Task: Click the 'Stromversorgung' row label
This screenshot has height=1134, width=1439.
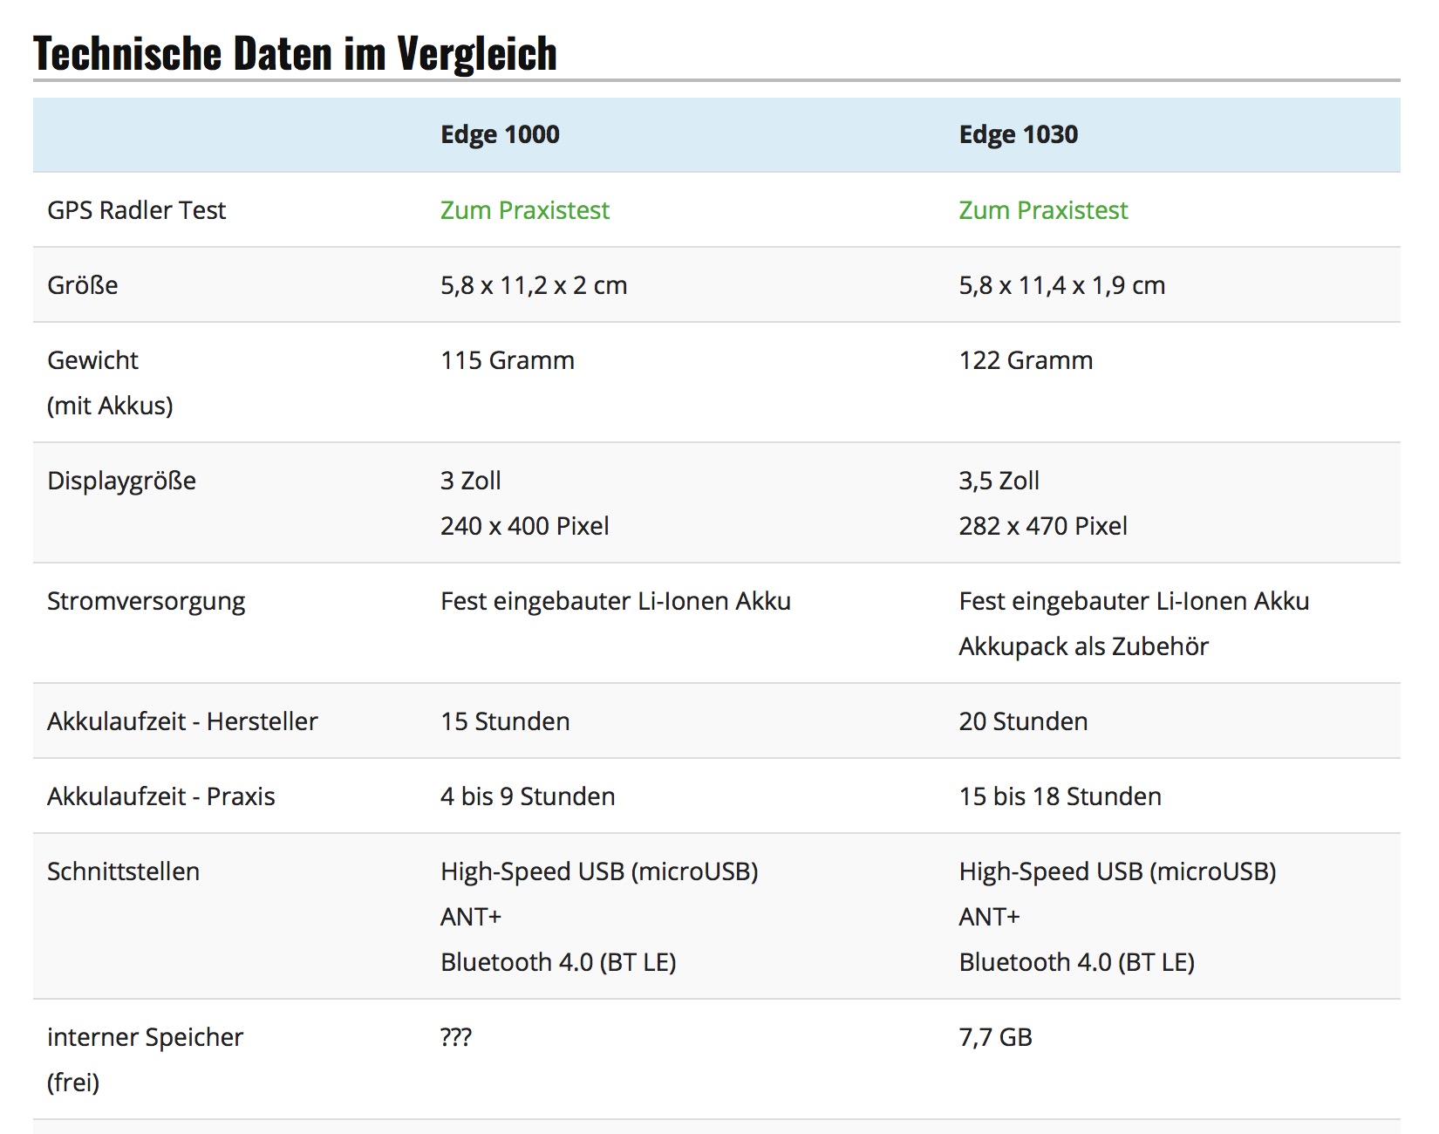Action: (x=147, y=601)
